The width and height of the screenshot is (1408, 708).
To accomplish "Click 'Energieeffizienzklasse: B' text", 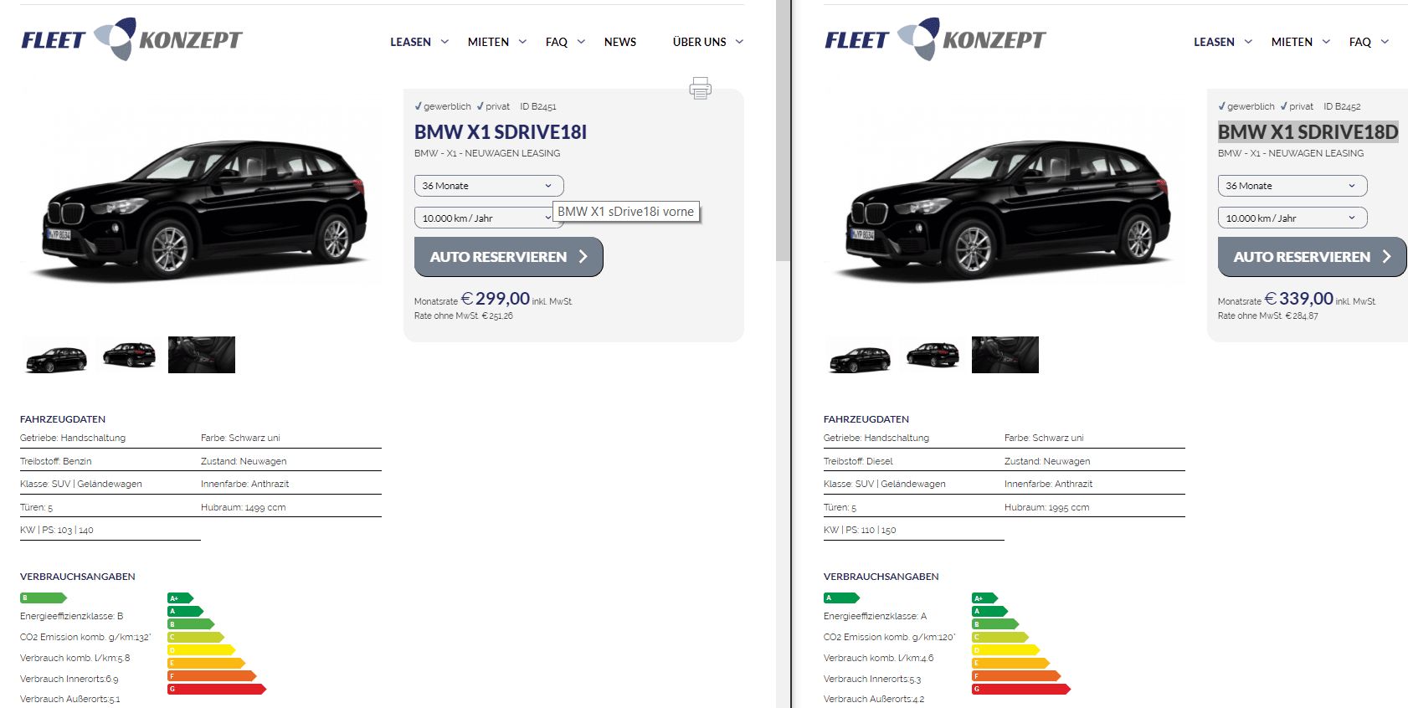I will pyautogui.click(x=71, y=616).
